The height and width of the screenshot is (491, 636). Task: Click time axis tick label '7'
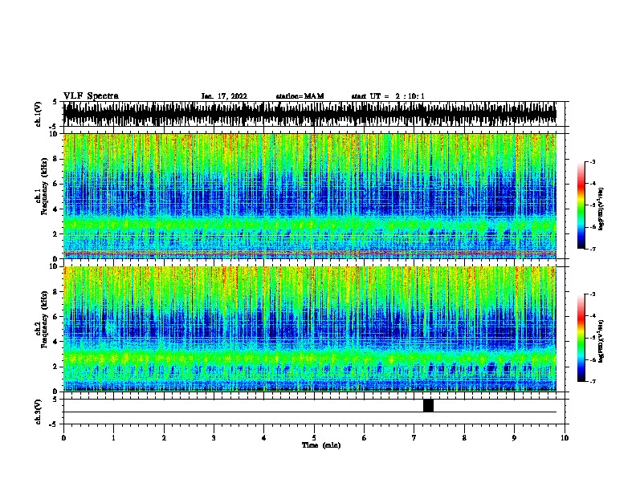[x=414, y=438]
